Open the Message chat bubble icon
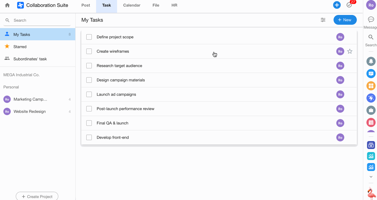This screenshot has height=200, width=377. [371, 20]
